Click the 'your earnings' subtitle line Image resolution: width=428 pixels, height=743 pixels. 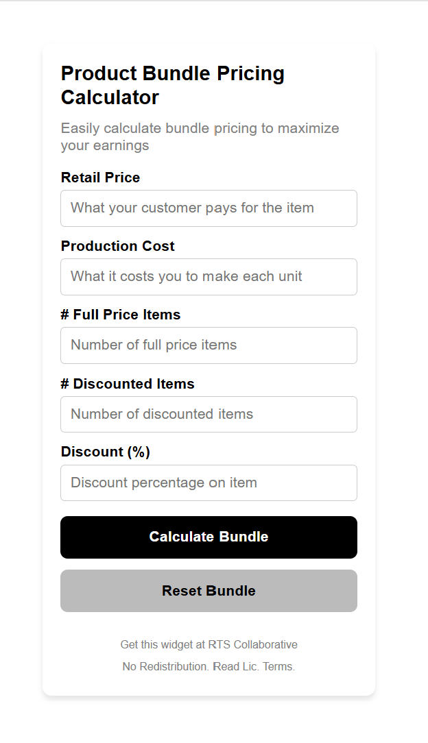[105, 145]
